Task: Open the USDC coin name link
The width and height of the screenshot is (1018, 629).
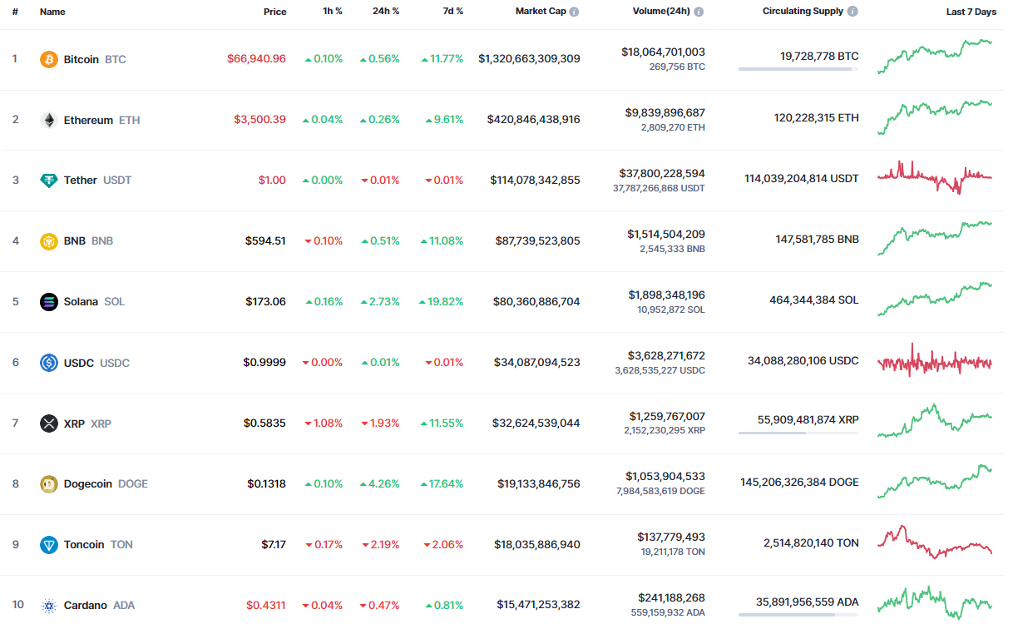Action: tap(81, 363)
